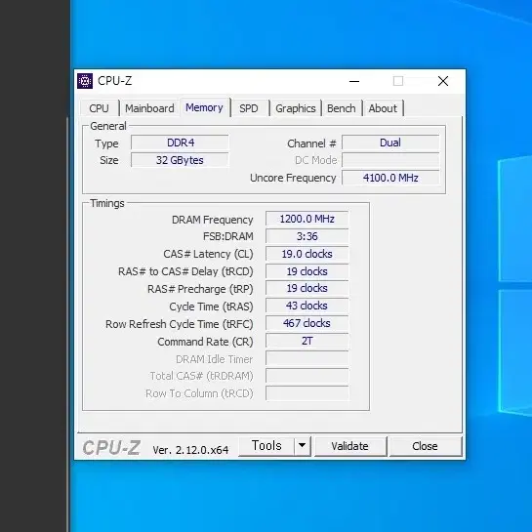Click the DDR4 type value field

[181, 143]
